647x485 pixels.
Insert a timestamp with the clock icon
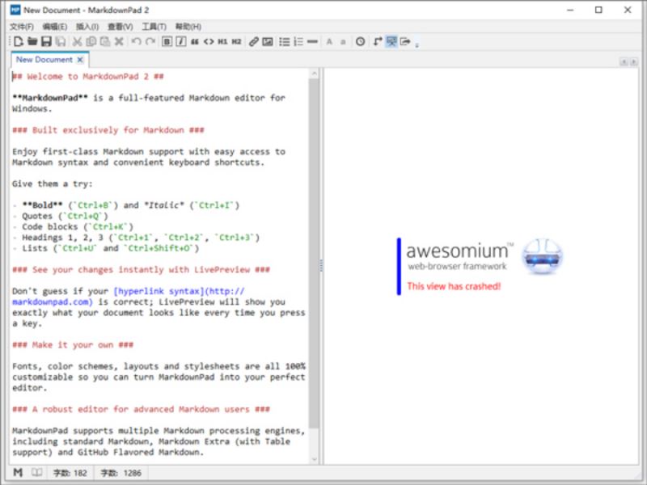pos(361,41)
